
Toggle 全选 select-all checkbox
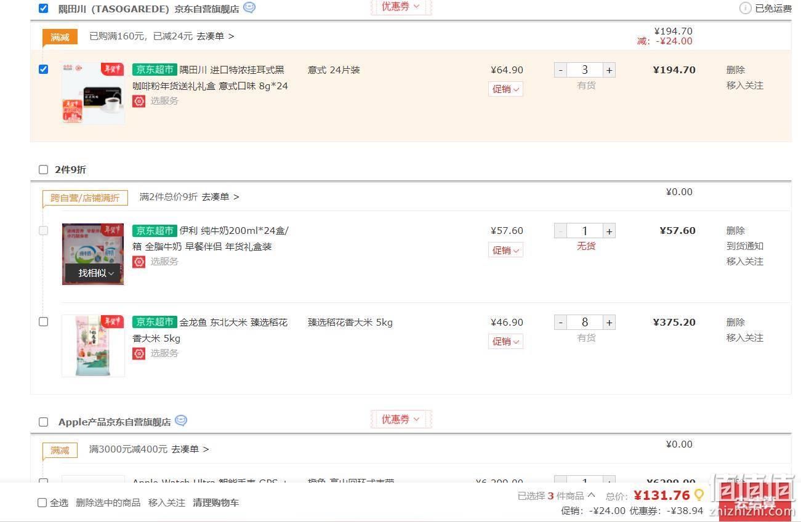pos(42,502)
